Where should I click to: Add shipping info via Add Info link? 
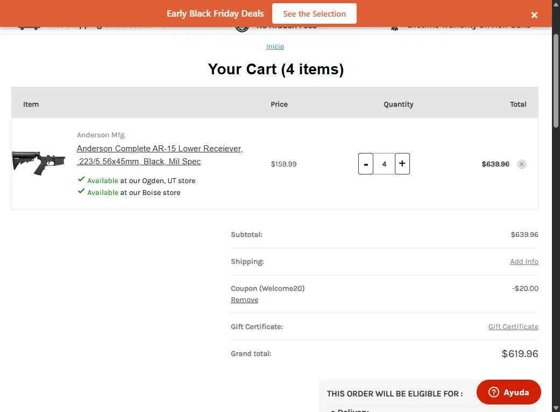point(524,261)
